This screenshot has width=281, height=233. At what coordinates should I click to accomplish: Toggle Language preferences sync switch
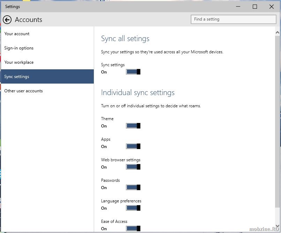[133, 208]
